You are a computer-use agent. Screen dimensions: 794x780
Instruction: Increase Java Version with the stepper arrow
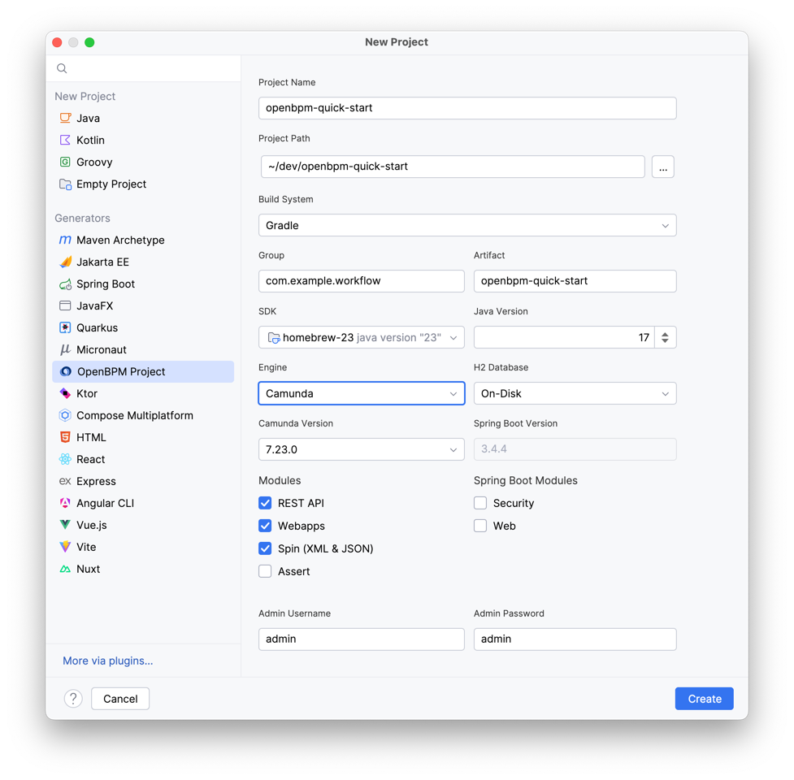pyautogui.click(x=665, y=334)
